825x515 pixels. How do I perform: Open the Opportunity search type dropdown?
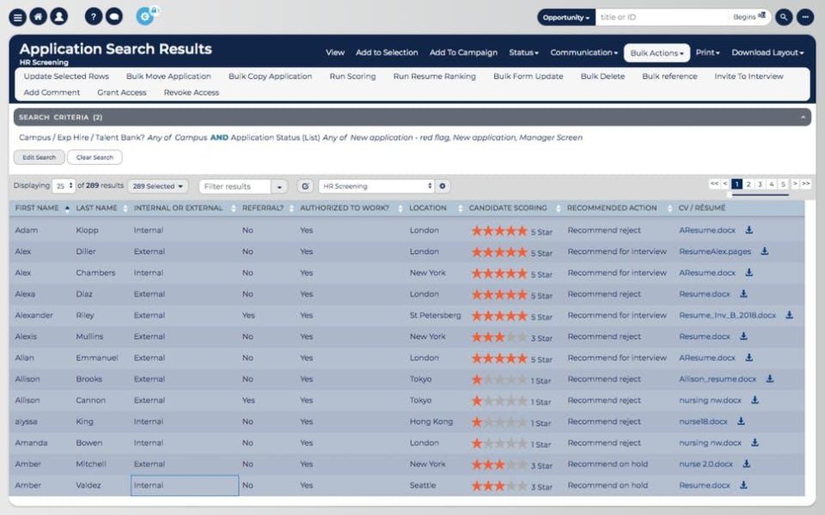coord(566,17)
